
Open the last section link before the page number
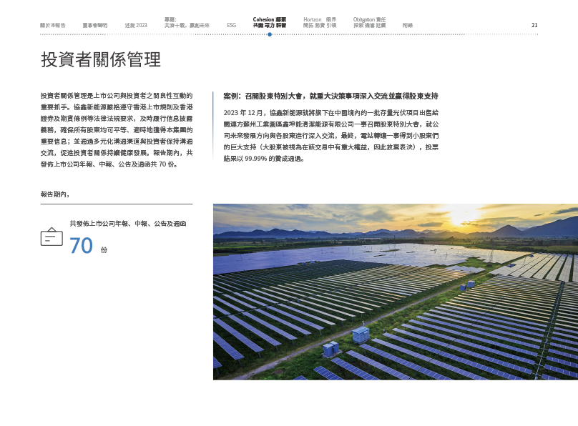point(407,25)
